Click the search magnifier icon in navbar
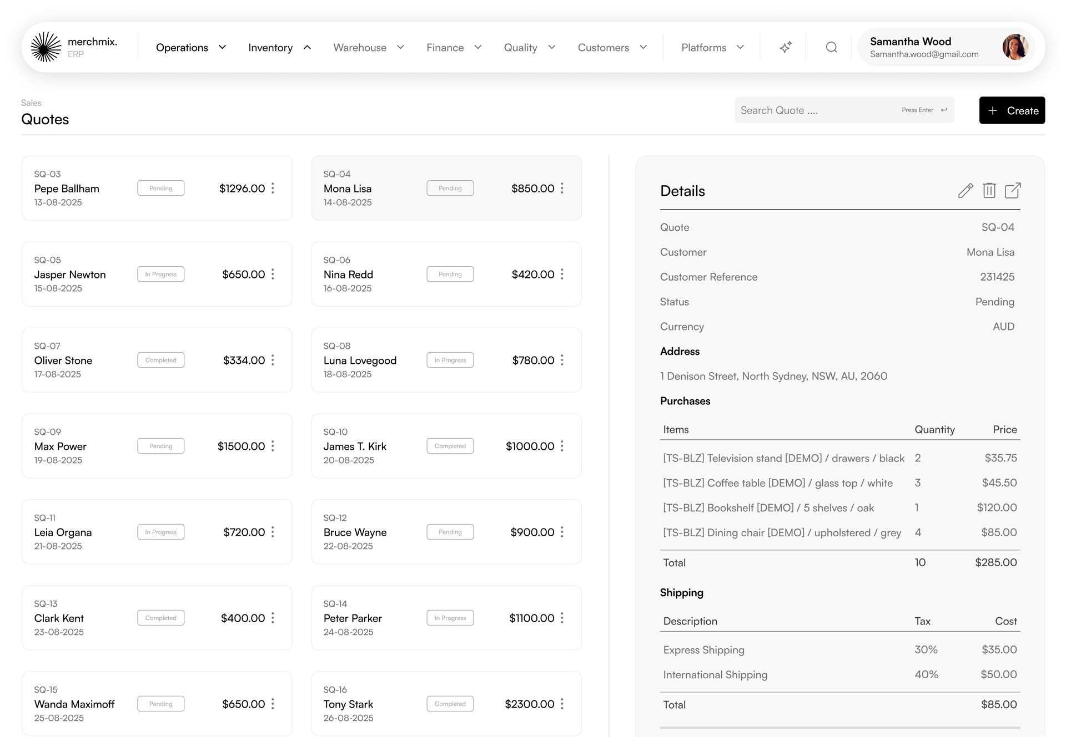Viewport: 1066px width, 737px height. (831, 47)
